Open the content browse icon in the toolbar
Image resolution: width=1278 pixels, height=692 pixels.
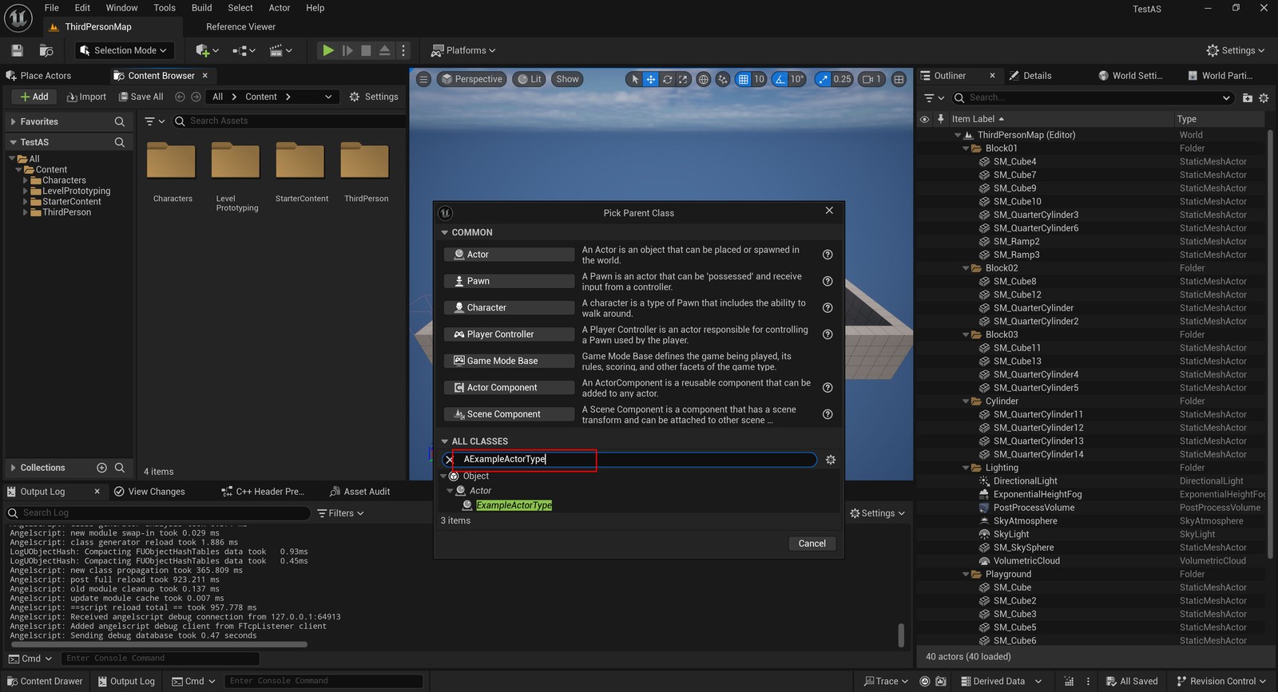46,50
